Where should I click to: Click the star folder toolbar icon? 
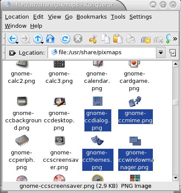click(x=146, y=40)
